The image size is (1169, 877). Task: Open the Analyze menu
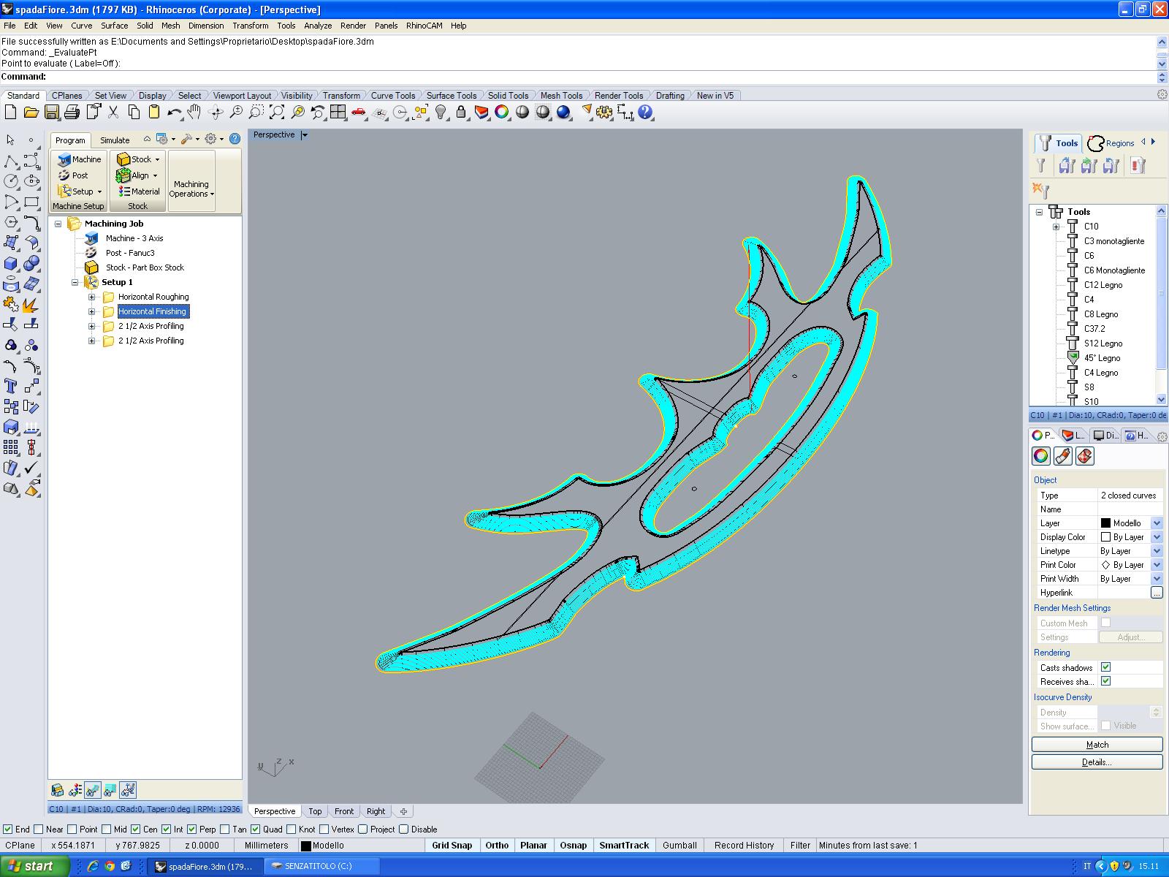(318, 26)
